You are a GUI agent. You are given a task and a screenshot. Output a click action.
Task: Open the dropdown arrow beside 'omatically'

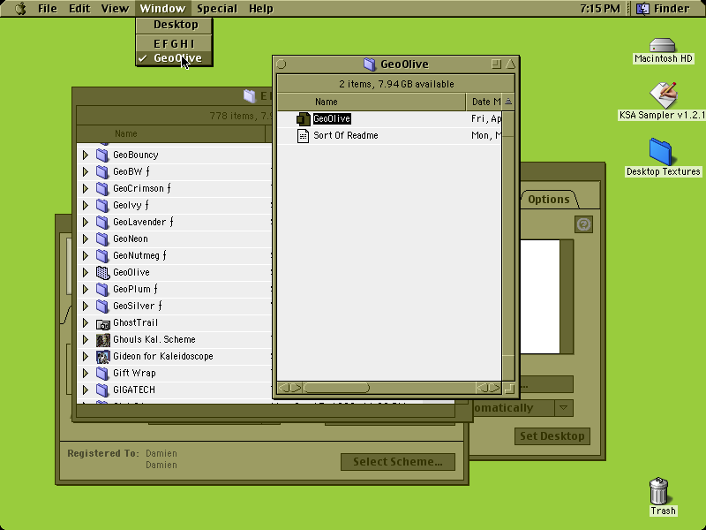(x=563, y=408)
